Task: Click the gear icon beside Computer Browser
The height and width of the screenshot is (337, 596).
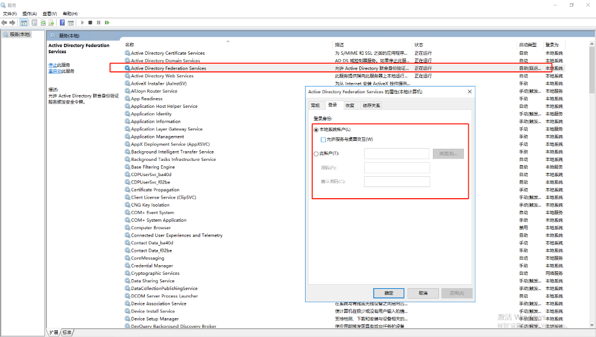Action: click(x=127, y=227)
